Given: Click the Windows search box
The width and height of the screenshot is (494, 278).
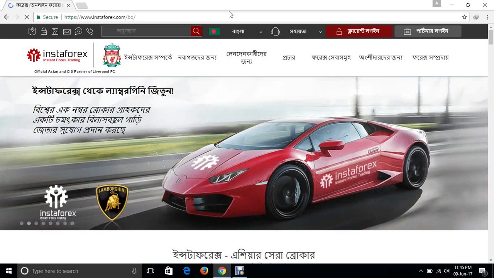Looking at the screenshot, I should (x=79, y=271).
